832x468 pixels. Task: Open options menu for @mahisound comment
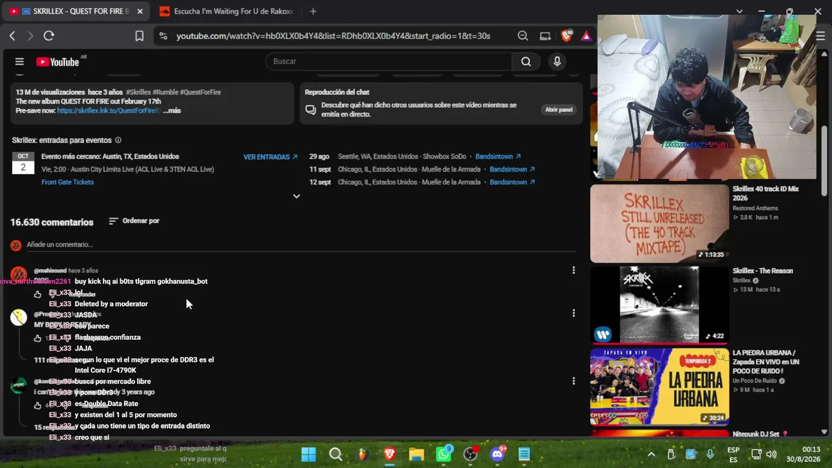(x=573, y=270)
